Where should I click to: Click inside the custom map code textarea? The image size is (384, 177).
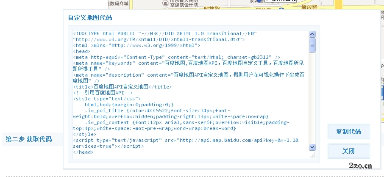click(x=191, y=94)
